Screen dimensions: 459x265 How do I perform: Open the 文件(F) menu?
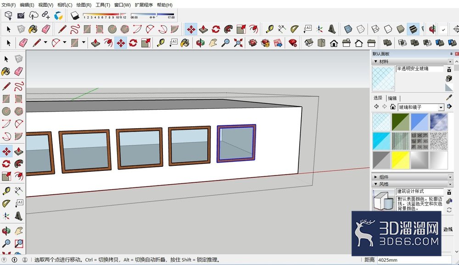tap(8, 5)
